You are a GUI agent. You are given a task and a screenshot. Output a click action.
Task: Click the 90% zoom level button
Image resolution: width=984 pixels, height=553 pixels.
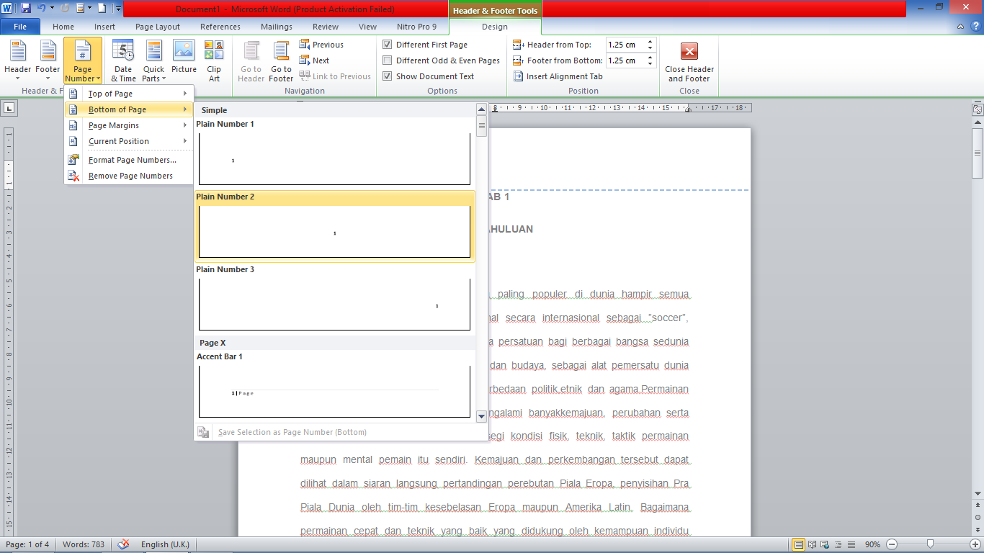(872, 544)
